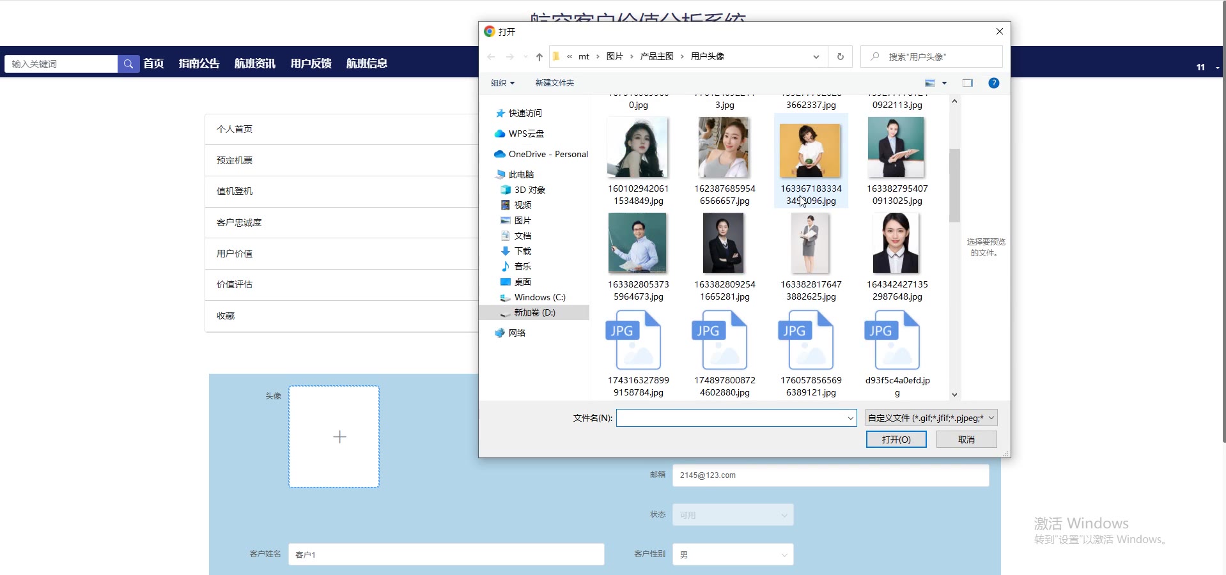Viewport: 1226px width, 575px height.
Task: Toggle the preview pane button
Action: tap(968, 83)
